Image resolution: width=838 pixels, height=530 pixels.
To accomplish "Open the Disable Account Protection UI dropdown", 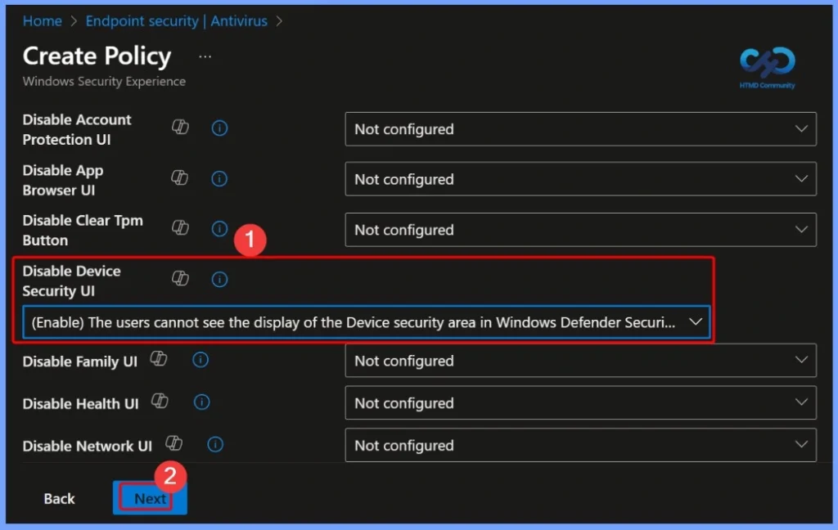I will point(580,128).
